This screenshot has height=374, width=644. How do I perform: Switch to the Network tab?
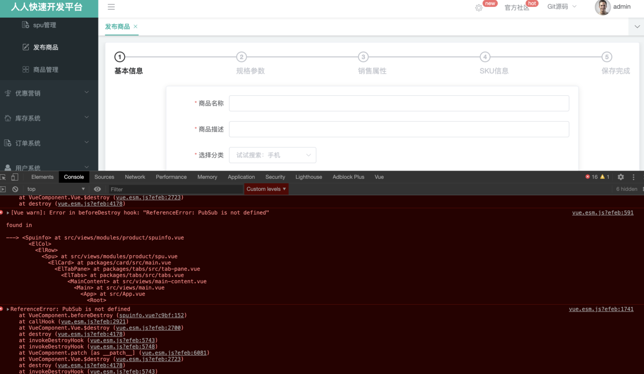coord(135,177)
